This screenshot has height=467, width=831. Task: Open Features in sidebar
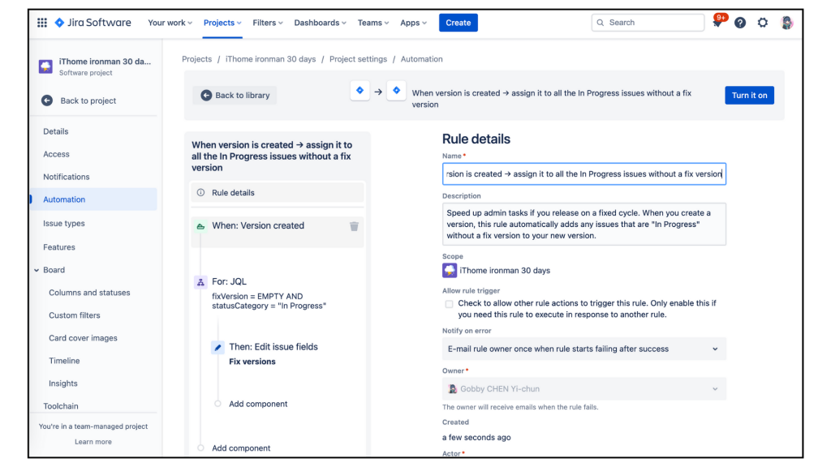pos(59,247)
